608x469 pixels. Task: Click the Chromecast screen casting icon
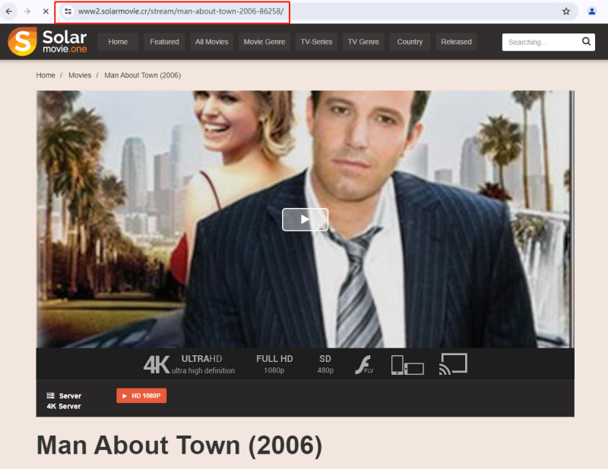point(453,364)
